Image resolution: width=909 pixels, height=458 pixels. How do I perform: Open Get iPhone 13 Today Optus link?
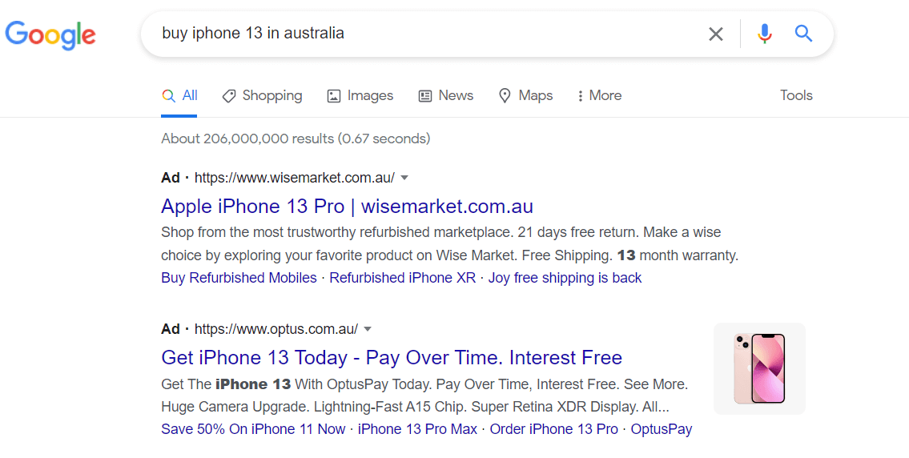click(x=392, y=358)
